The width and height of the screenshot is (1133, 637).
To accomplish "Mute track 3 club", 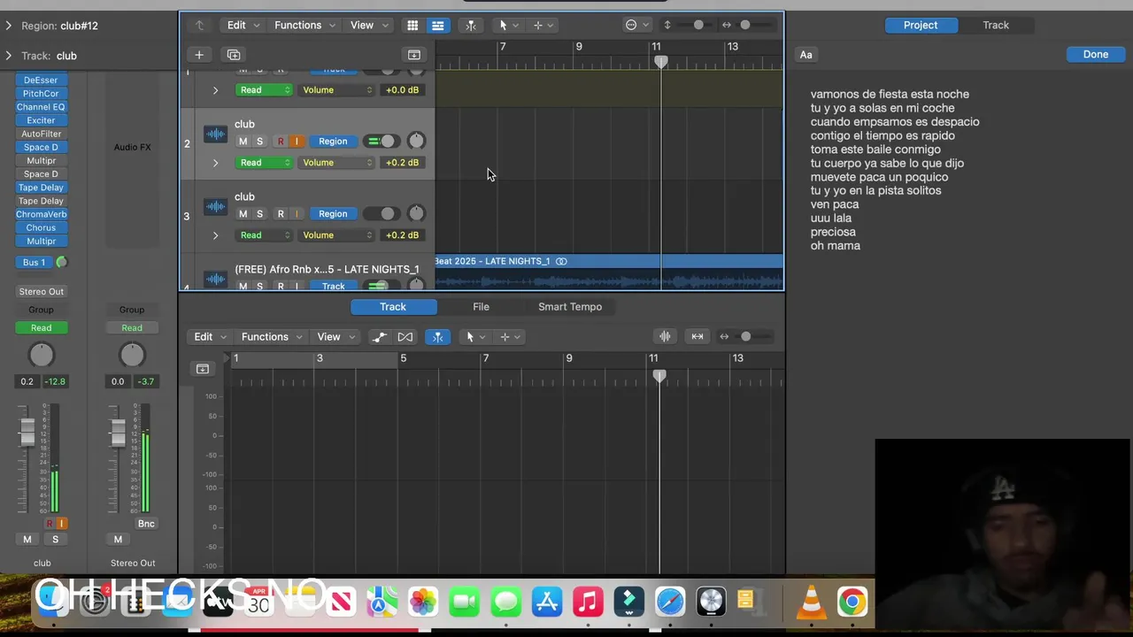I will 243,214.
